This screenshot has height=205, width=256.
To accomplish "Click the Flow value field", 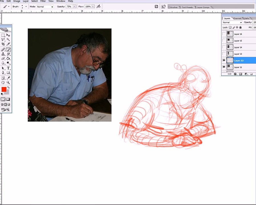I will pyautogui.click(x=88, y=7).
